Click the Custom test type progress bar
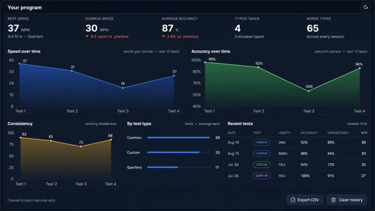The width and height of the screenshot is (375, 211). coord(179,152)
